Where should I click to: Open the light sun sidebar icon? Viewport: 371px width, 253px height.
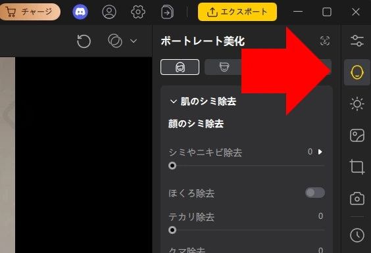point(357,104)
